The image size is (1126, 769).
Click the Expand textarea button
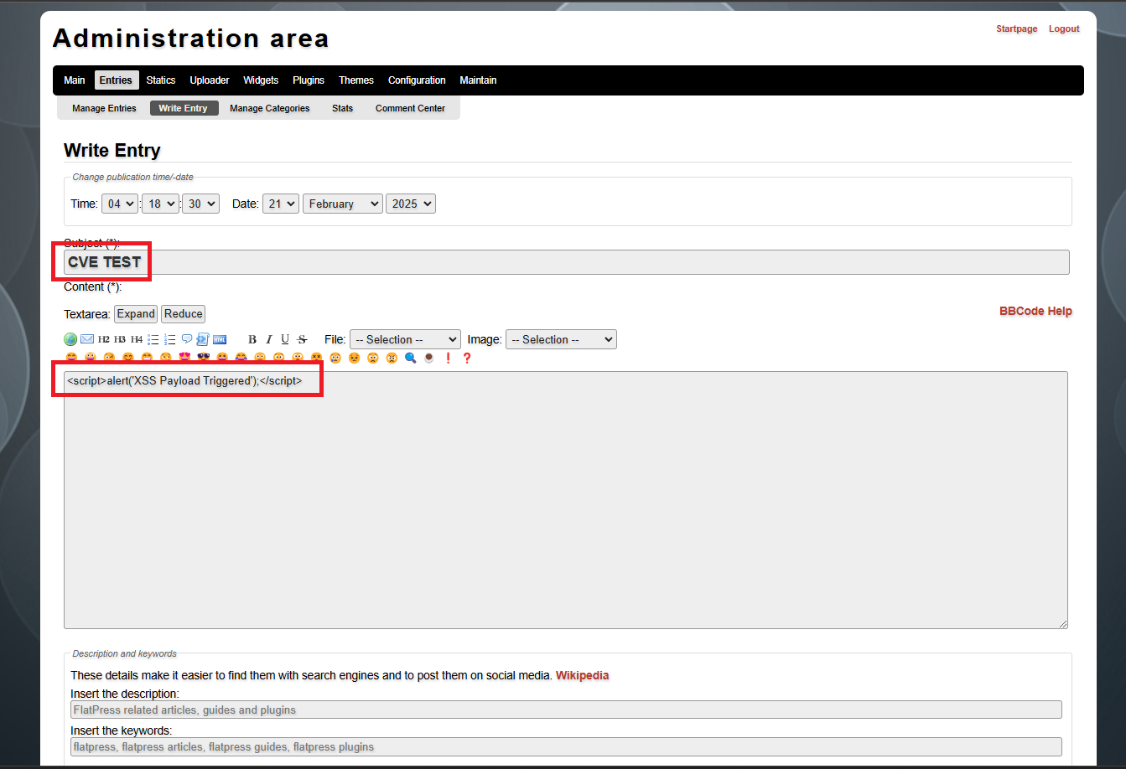point(136,314)
